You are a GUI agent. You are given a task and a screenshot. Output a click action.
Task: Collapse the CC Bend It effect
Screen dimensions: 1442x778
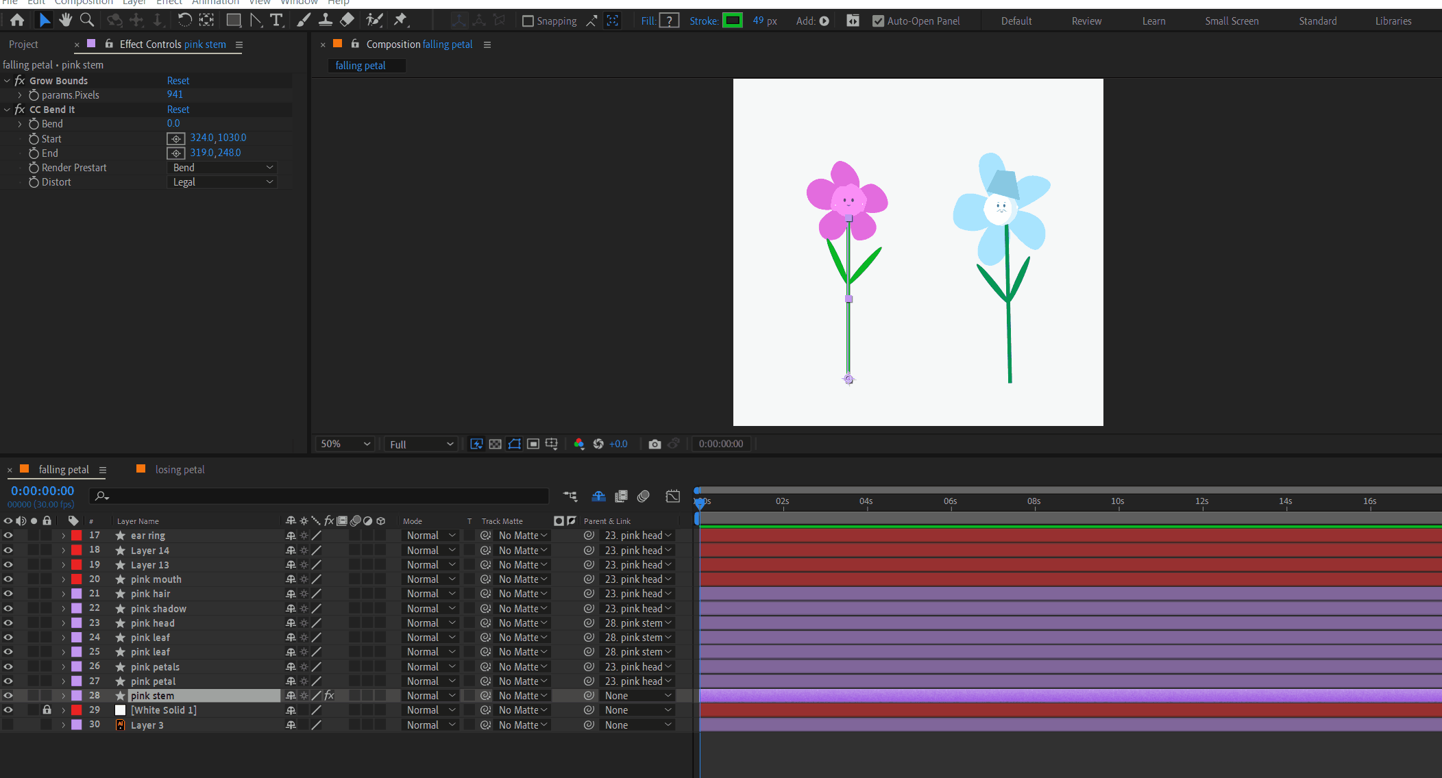click(x=8, y=110)
